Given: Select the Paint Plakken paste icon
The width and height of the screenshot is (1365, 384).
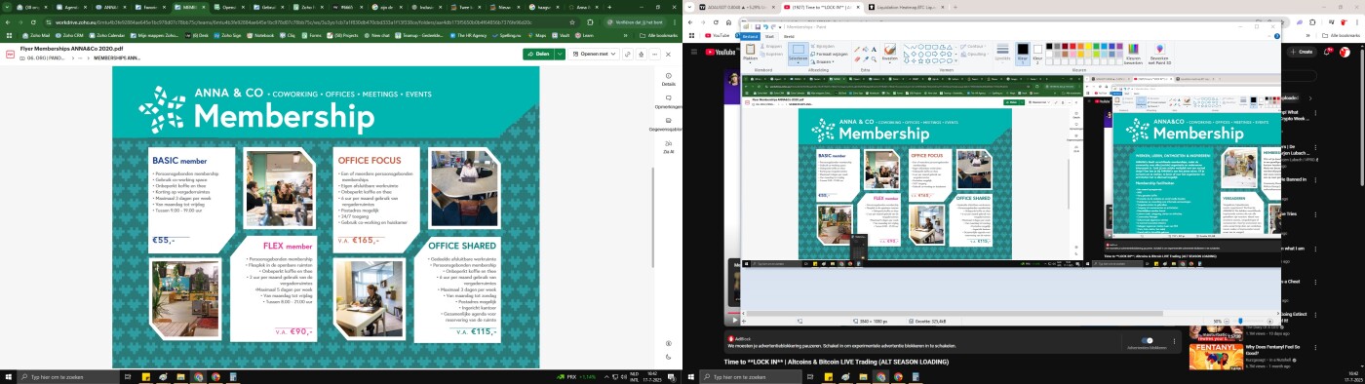Looking at the screenshot, I should pyautogui.click(x=750, y=52).
